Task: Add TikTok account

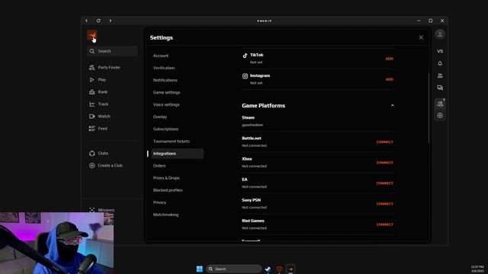Action: coord(389,59)
